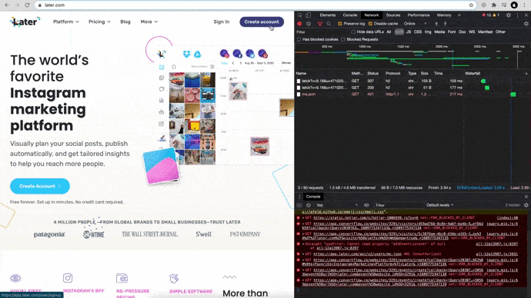531x298 pixels.
Task: Toggle DevTools device toolbar icon
Action: tap(308, 15)
